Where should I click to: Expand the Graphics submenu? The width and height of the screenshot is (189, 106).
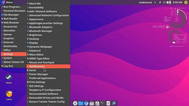(x=14, y=38)
